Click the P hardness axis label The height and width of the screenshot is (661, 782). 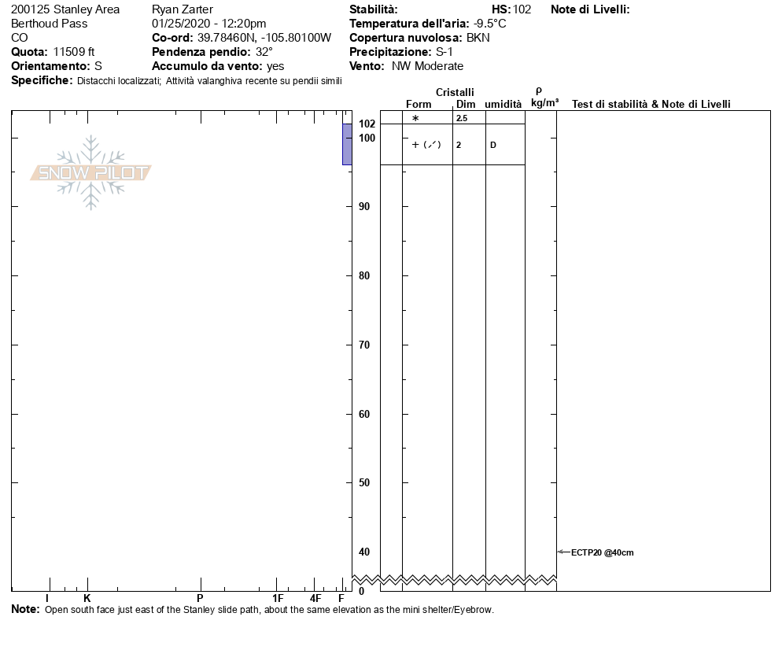pyautogui.click(x=200, y=599)
